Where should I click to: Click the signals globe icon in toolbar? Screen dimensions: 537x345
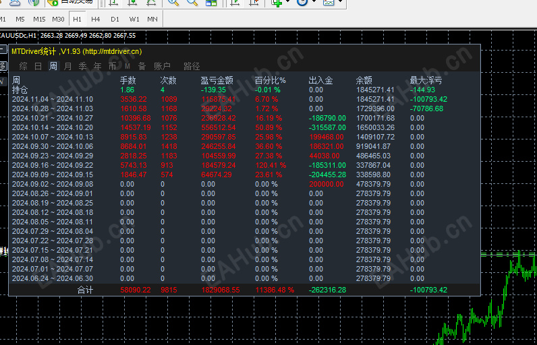(34, 3)
